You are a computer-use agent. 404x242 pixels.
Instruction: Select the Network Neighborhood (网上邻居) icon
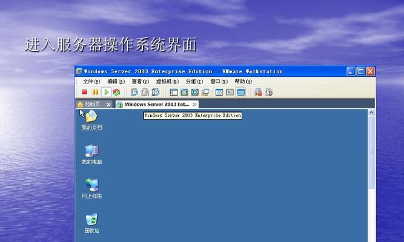pyautogui.click(x=91, y=189)
